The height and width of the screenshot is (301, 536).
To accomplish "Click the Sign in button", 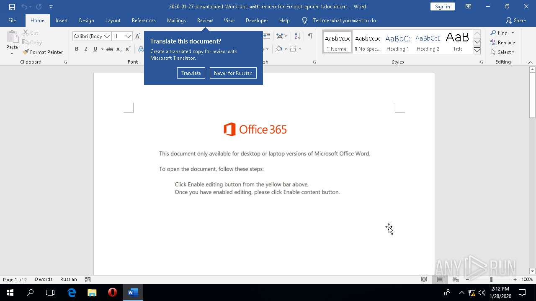I will click(442, 7).
